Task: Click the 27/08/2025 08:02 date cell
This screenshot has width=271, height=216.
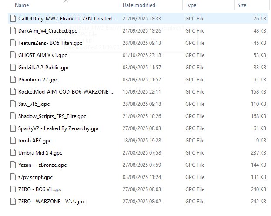Action: pyautogui.click(x=142, y=202)
